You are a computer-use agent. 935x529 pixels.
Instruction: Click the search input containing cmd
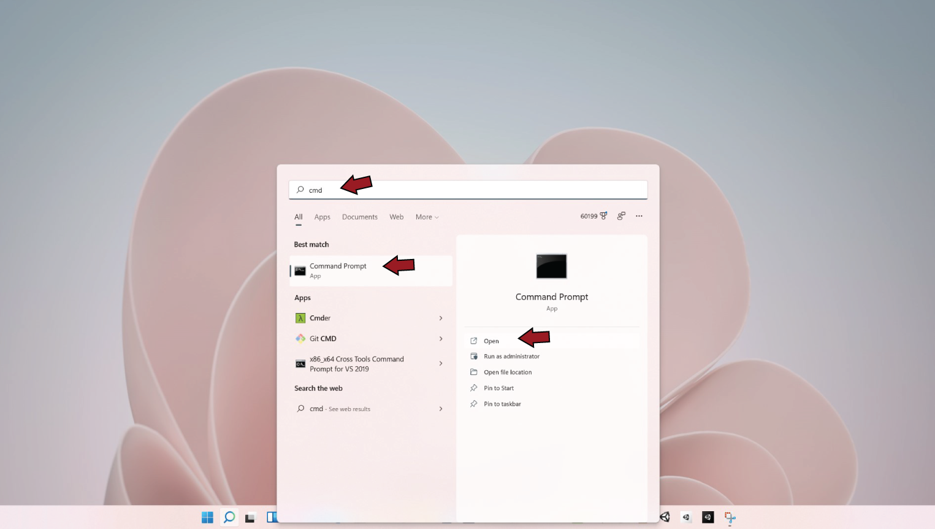[468, 190]
